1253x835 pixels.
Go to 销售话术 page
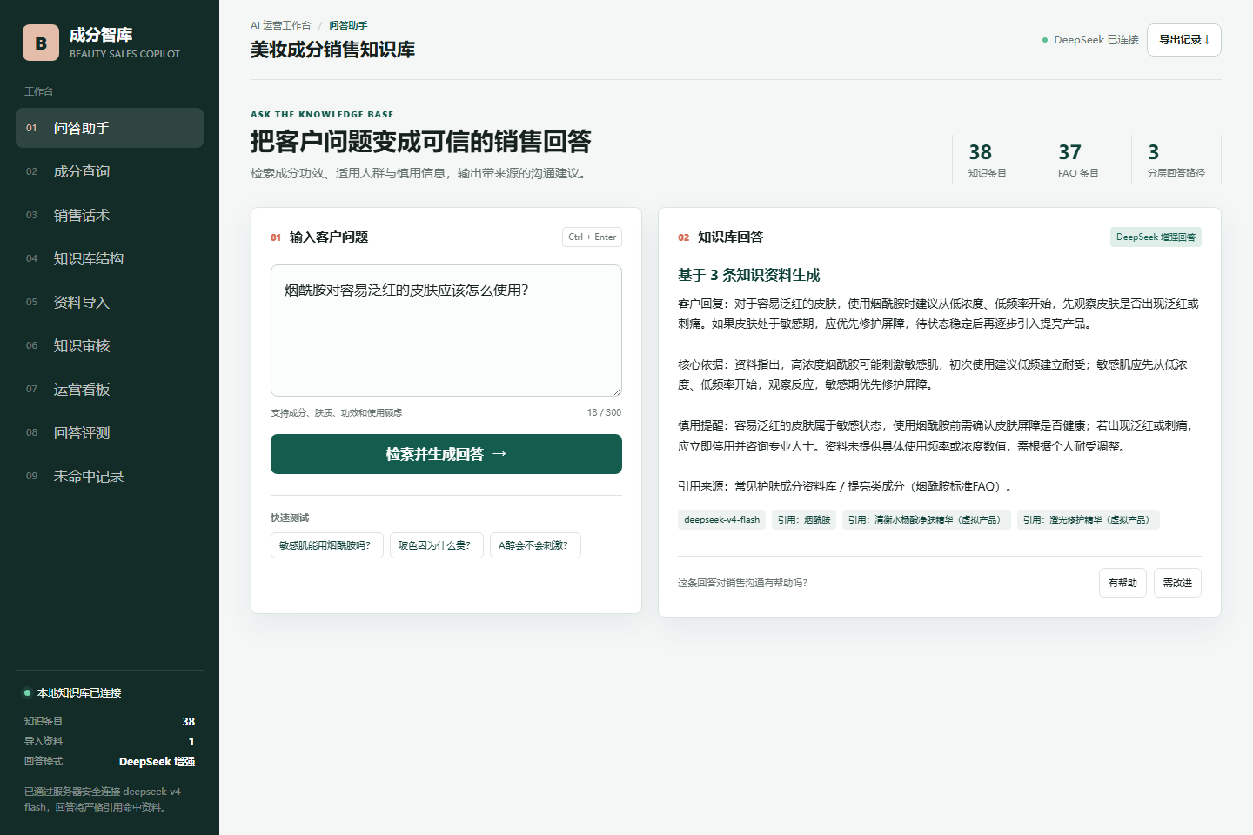(x=110, y=215)
